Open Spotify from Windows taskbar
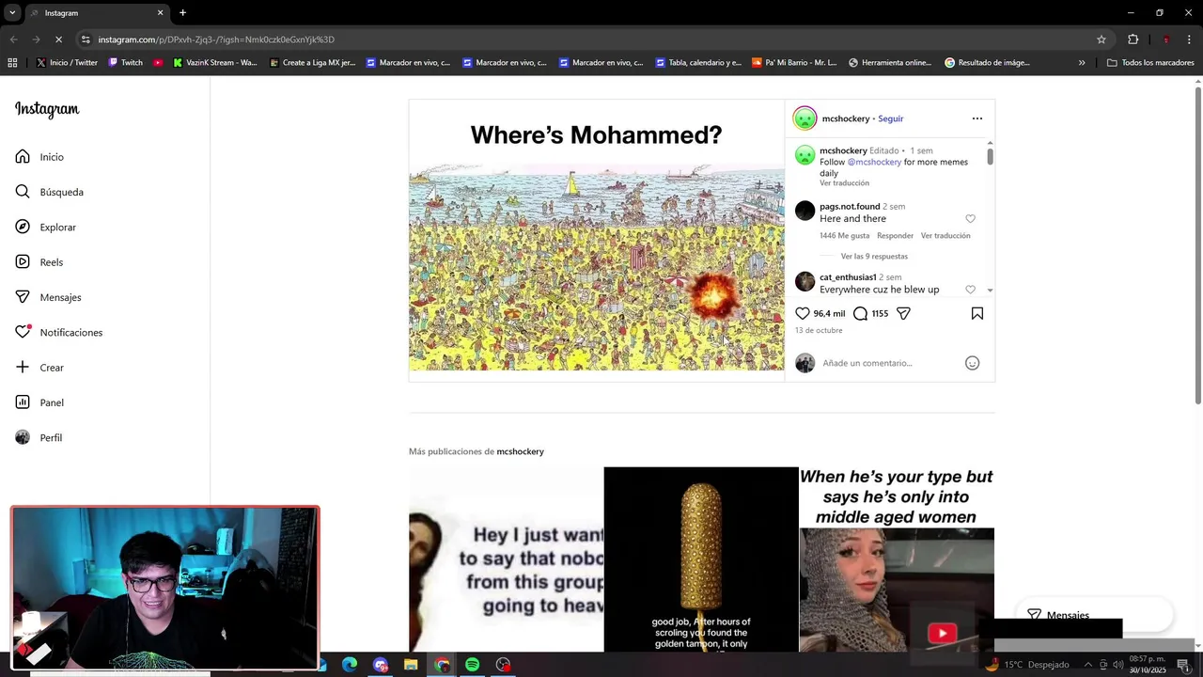1203x677 pixels. click(x=473, y=665)
